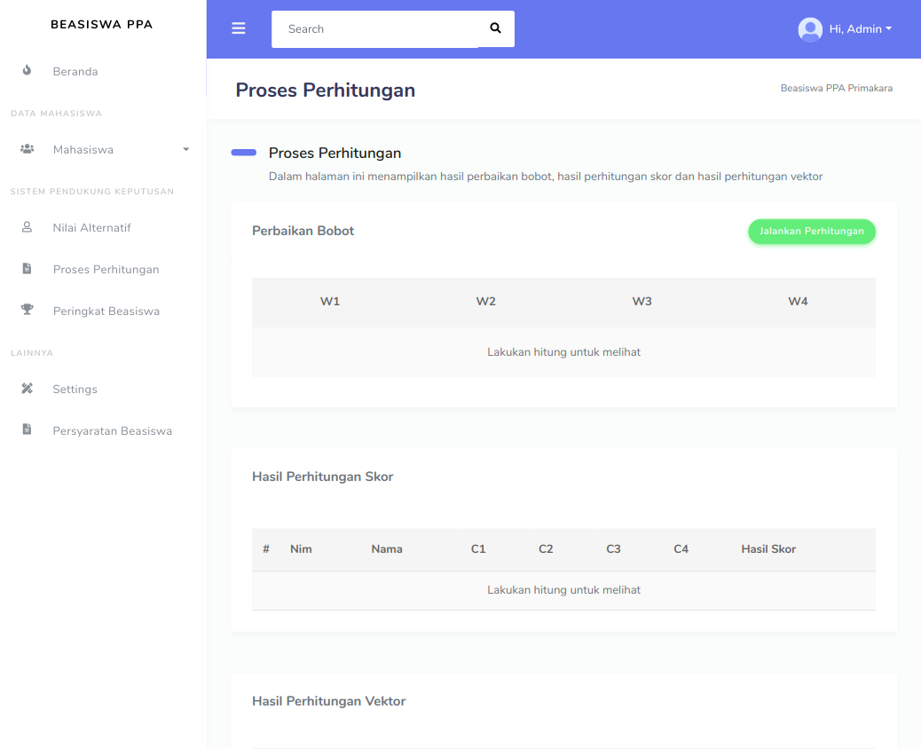Click the Peringkat Beasiswa trophy icon
The image size is (921, 749).
[x=27, y=311]
